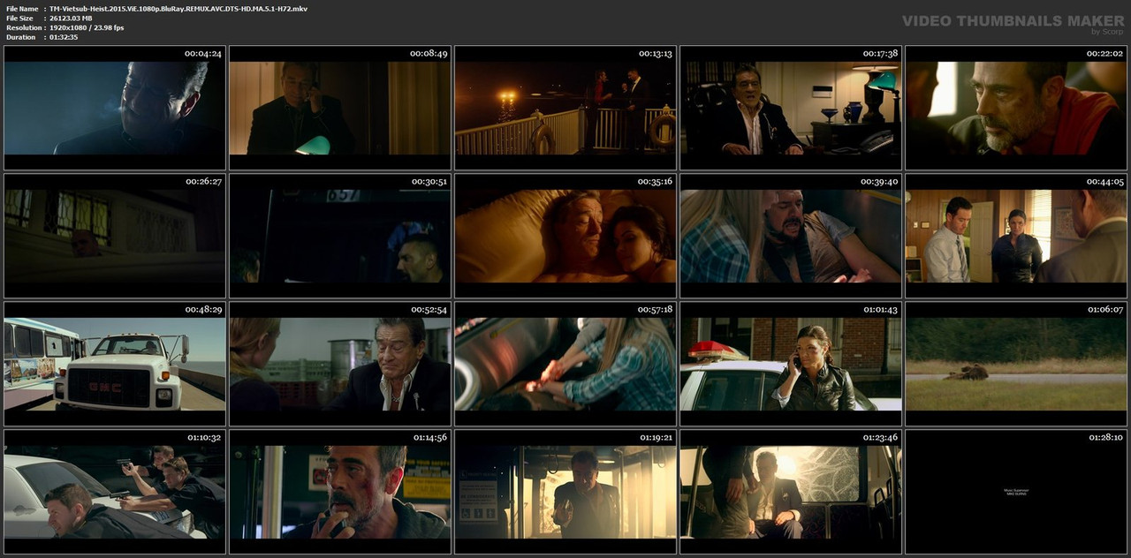Select the thumbnail at 00:13:13
The image size is (1131, 558).
point(565,108)
